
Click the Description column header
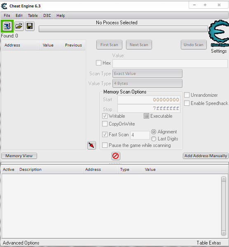coord(50,170)
